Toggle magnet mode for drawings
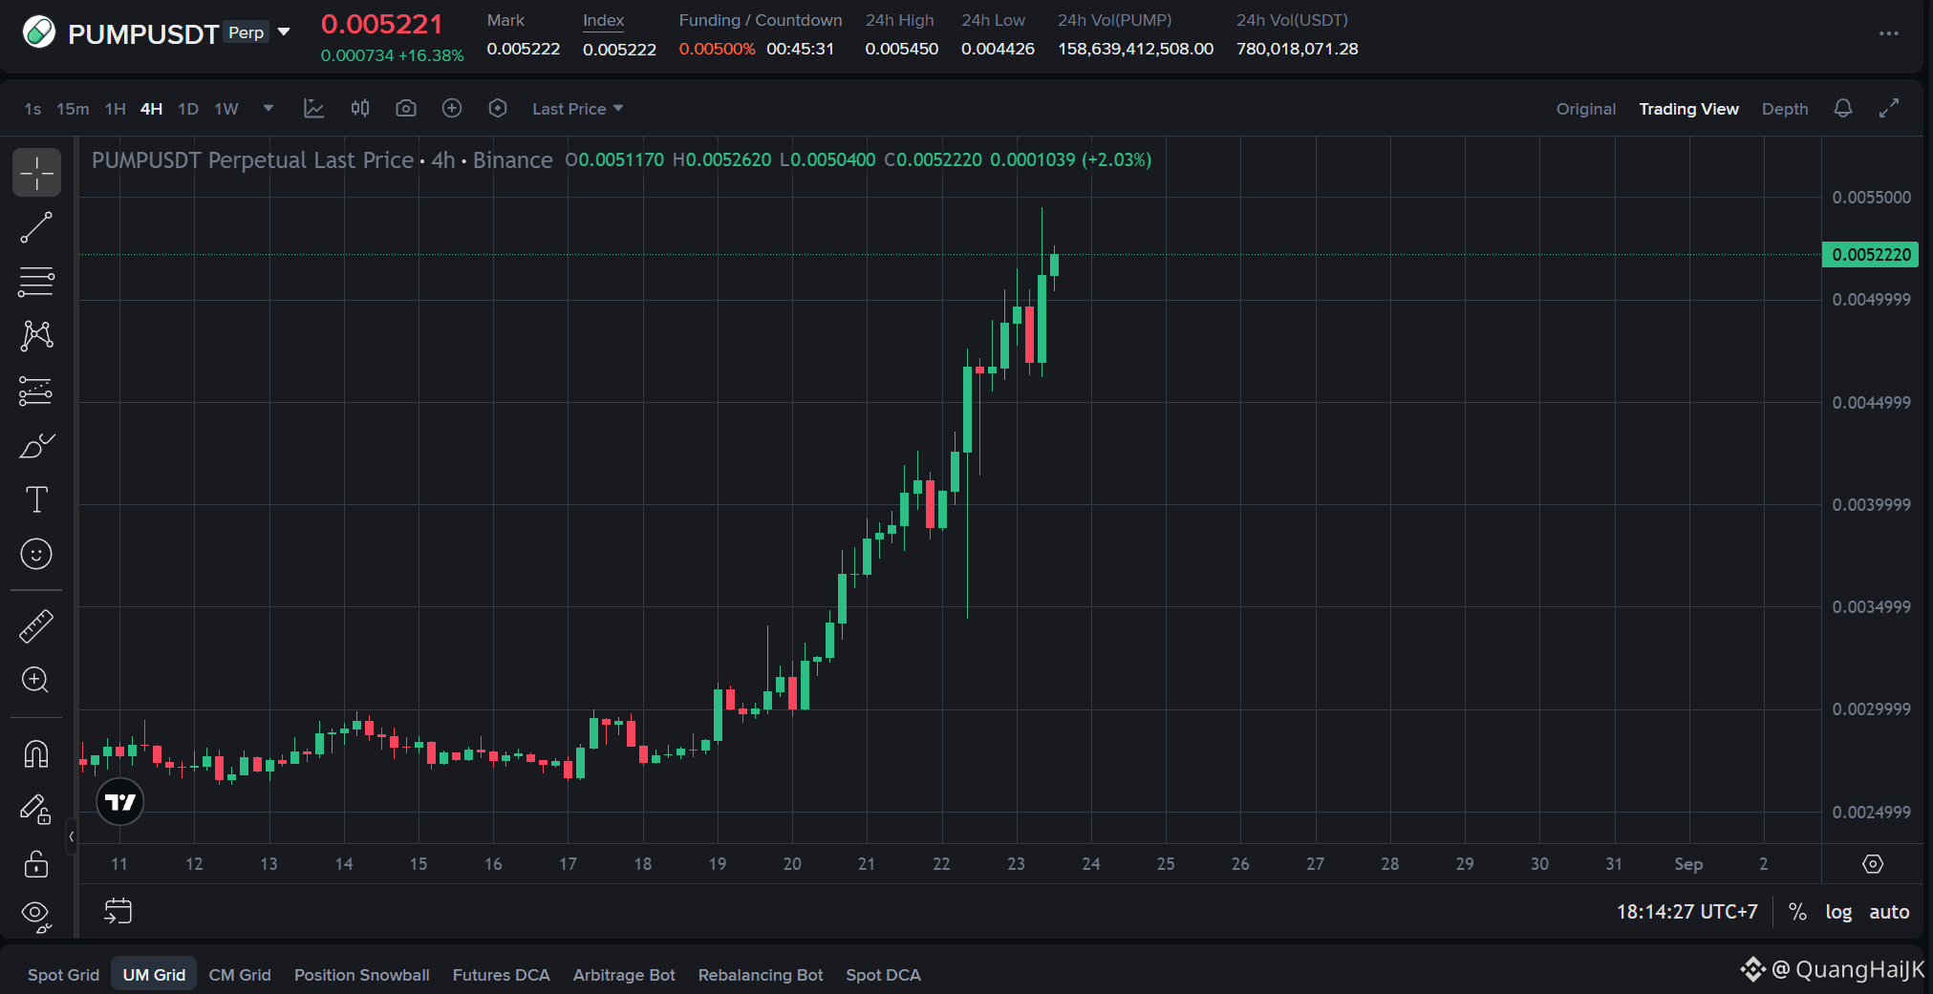The height and width of the screenshot is (994, 1933). pyautogui.click(x=36, y=754)
